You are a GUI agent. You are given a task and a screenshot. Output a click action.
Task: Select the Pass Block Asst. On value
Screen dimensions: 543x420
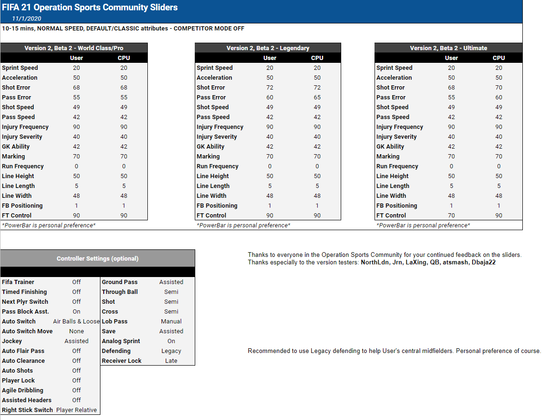click(76, 312)
